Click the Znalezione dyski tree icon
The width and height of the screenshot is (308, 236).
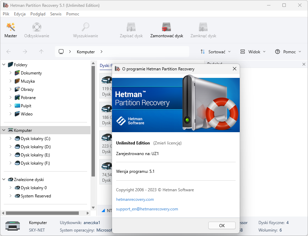pos(10,179)
